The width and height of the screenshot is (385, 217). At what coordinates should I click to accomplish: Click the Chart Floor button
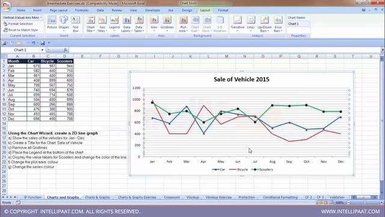[x=207, y=24]
